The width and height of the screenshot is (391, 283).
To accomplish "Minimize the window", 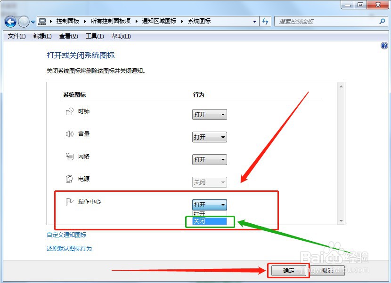I will [348, 5].
